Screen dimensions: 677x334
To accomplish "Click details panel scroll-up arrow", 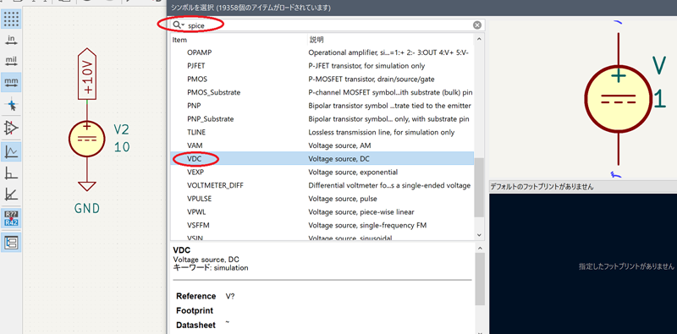I will tap(479, 248).
